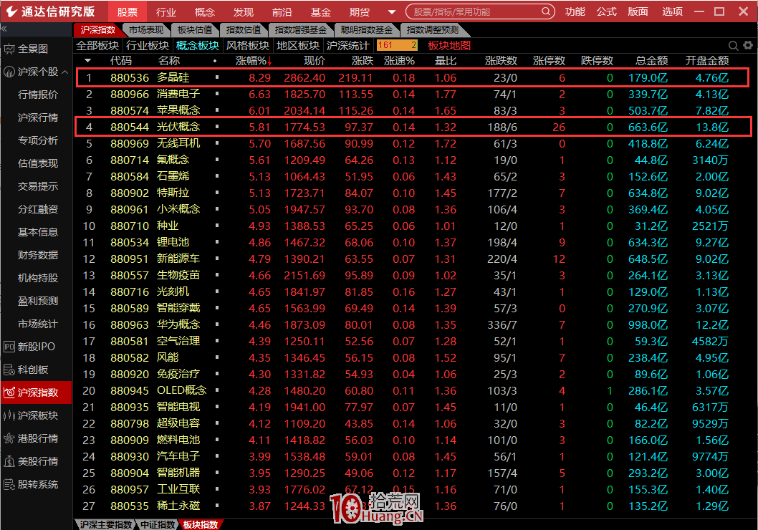Collapse the sidebar with double chevron icon

click(4, 29)
